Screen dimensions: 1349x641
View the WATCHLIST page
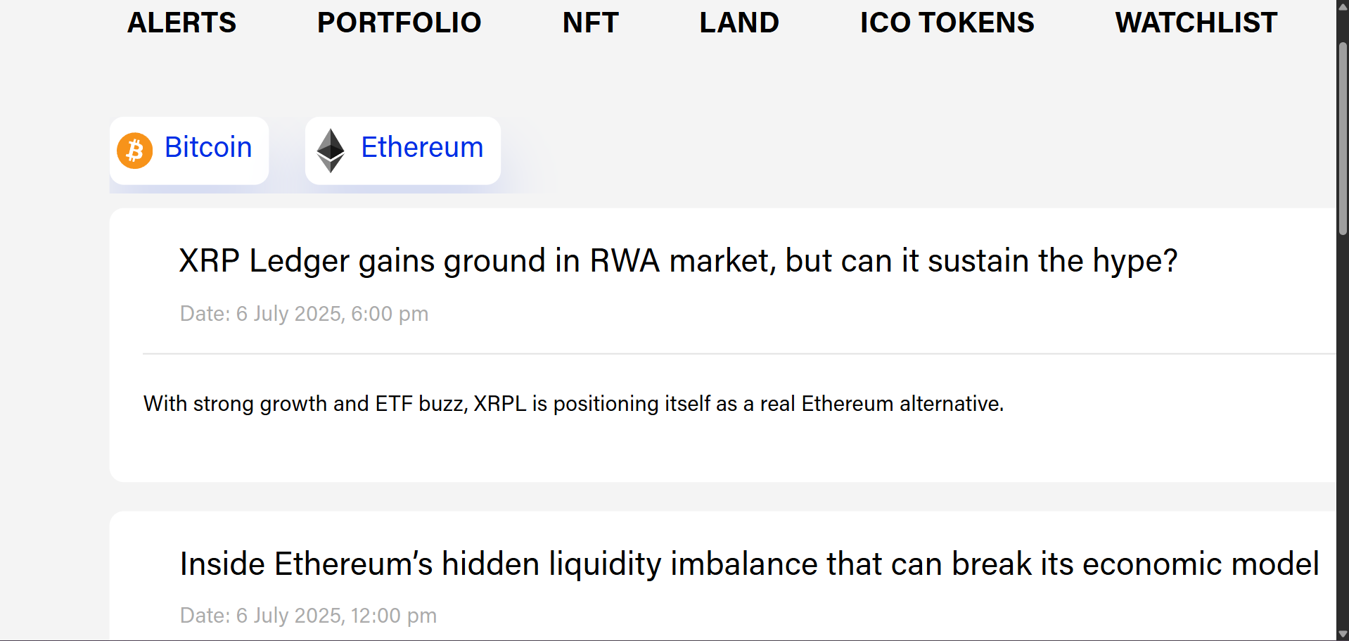1196,23
